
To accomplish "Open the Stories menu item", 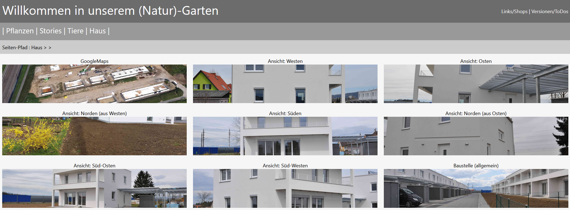I will [51, 31].
